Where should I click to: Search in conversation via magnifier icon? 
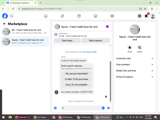pyautogui.click(x=140, y=47)
